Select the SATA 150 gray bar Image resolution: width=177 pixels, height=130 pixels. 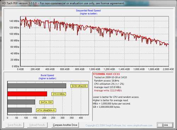point(21,102)
